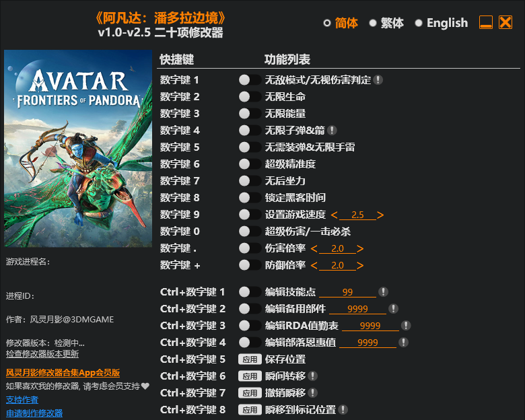Toggle 编辑备用部件 switch
The height and width of the screenshot is (420, 525).
[x=250, y=308]
